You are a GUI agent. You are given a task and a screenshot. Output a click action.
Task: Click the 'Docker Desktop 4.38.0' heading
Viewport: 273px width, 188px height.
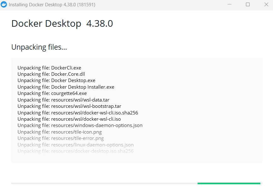click(x=62, y=24)
